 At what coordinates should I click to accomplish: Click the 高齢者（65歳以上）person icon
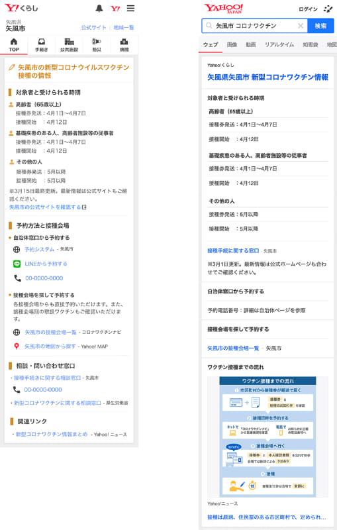(11, 105)
